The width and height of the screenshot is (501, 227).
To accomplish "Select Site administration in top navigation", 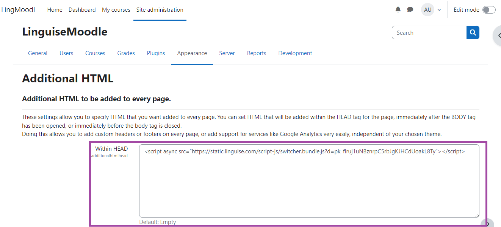I will 160,10.
